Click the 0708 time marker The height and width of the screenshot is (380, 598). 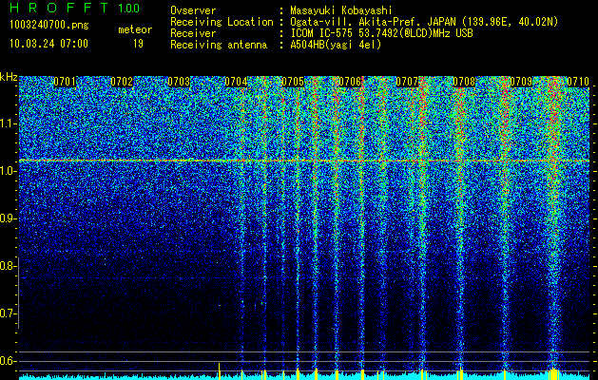(x=465, y=82)
